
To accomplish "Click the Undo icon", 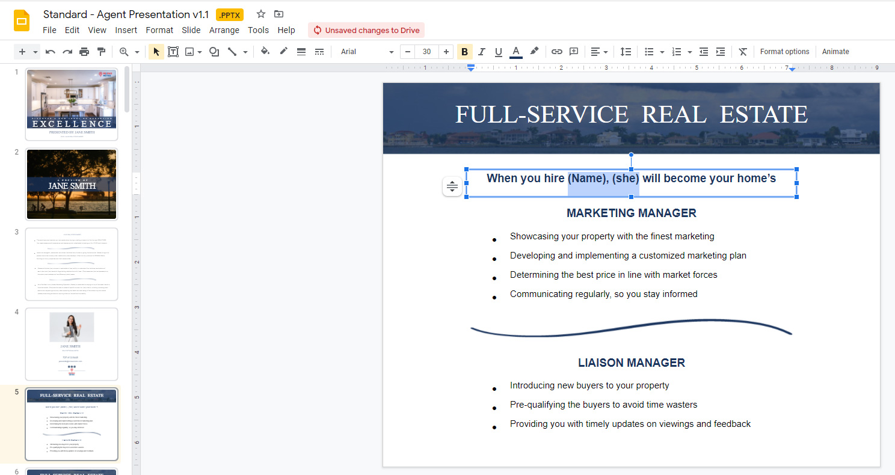I will pos(51,52).
